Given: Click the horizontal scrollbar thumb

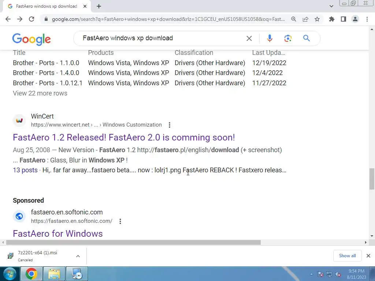Looking at the screenshot, I should click(133, 242).
